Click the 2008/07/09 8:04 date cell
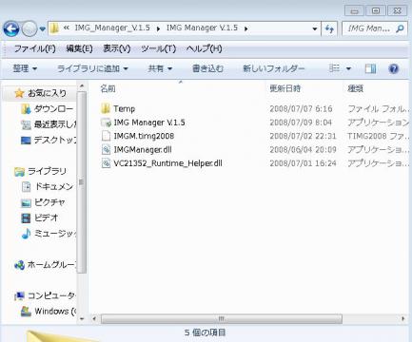412x342 pixels. pyautogui.click(x=301, y=123)
